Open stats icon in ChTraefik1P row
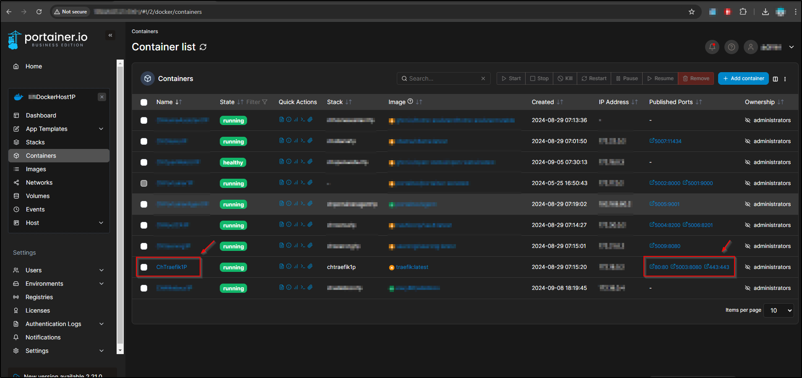802x378 pixels. click(296, 266)
